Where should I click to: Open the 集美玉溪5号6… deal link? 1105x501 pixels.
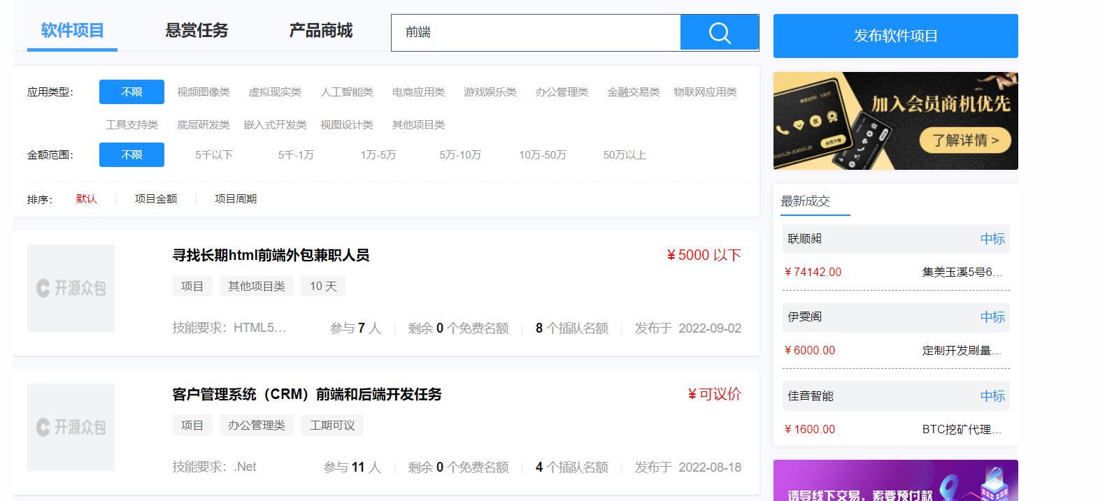click(x=962, y=272)
